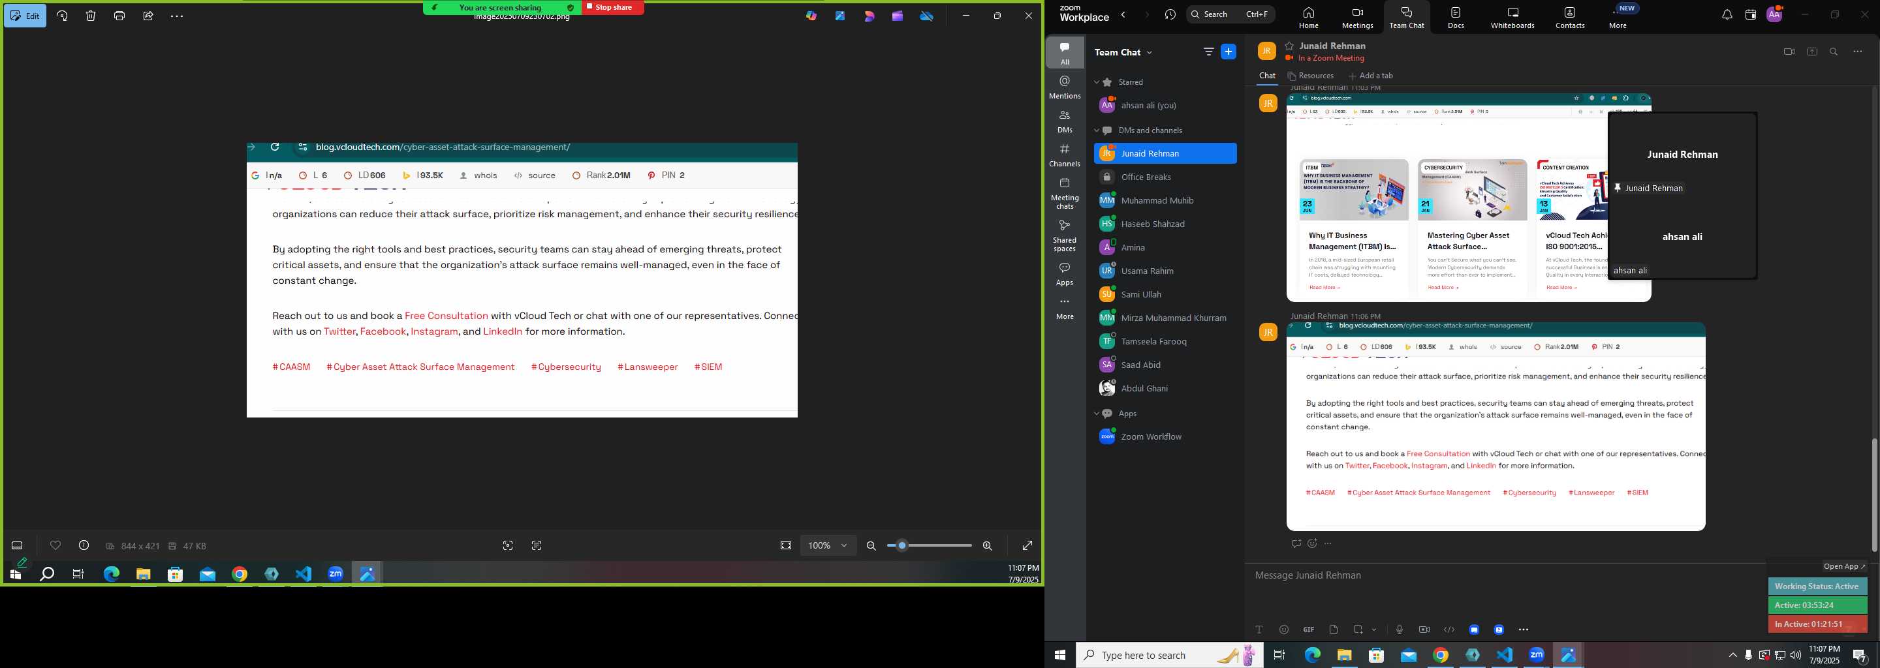Add reaction to last message
Image resolution: width=1880 pixels, height=668 pixels.
1312,543
